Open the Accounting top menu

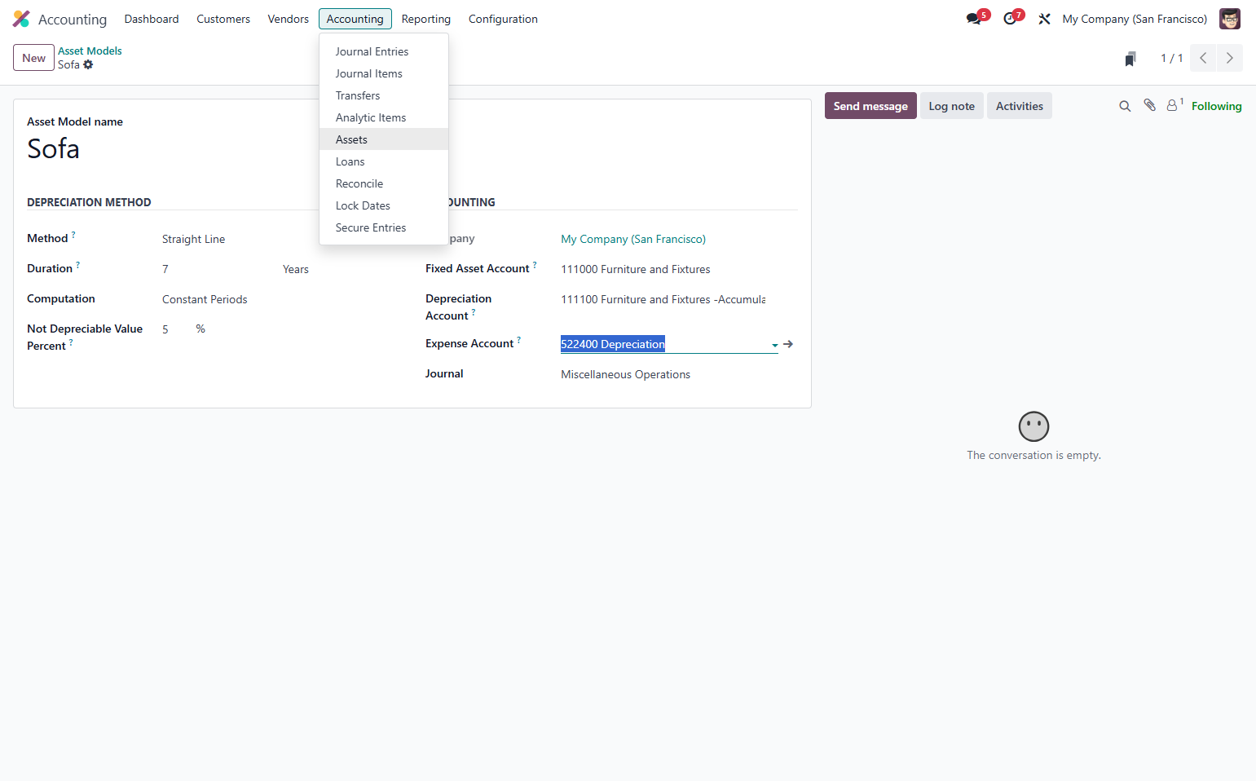click(355, 19)
